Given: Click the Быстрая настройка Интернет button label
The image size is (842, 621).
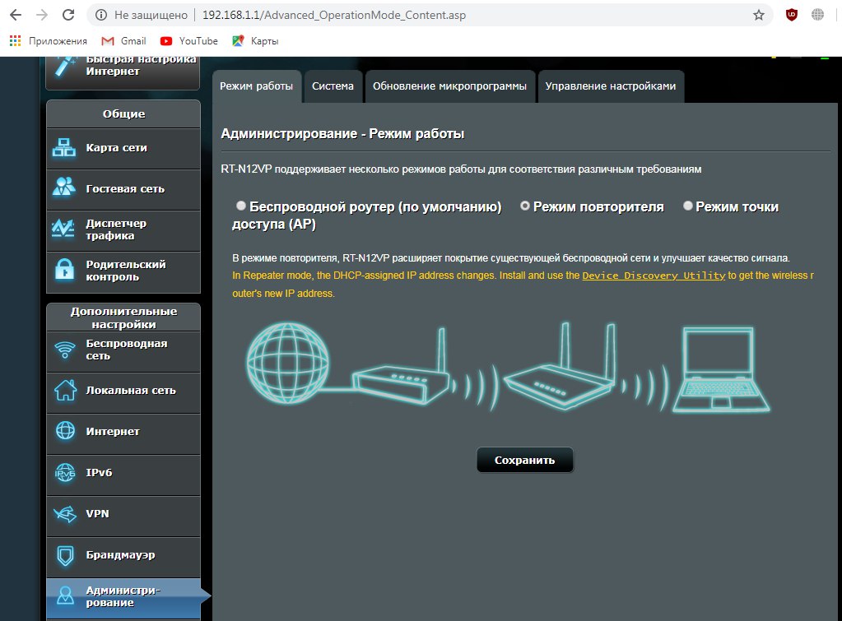Looking at the screenshot, I should click(141, 65).
